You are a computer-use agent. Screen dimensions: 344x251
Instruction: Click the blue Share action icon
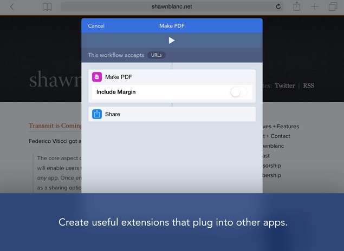click(x=97, y=114)
